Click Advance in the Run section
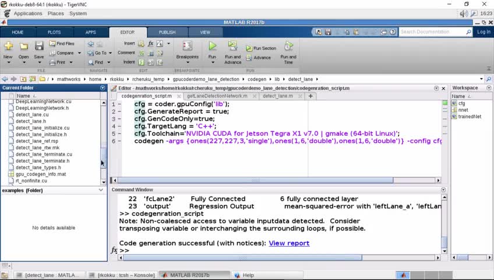494x280 pixels. (258, 58)
